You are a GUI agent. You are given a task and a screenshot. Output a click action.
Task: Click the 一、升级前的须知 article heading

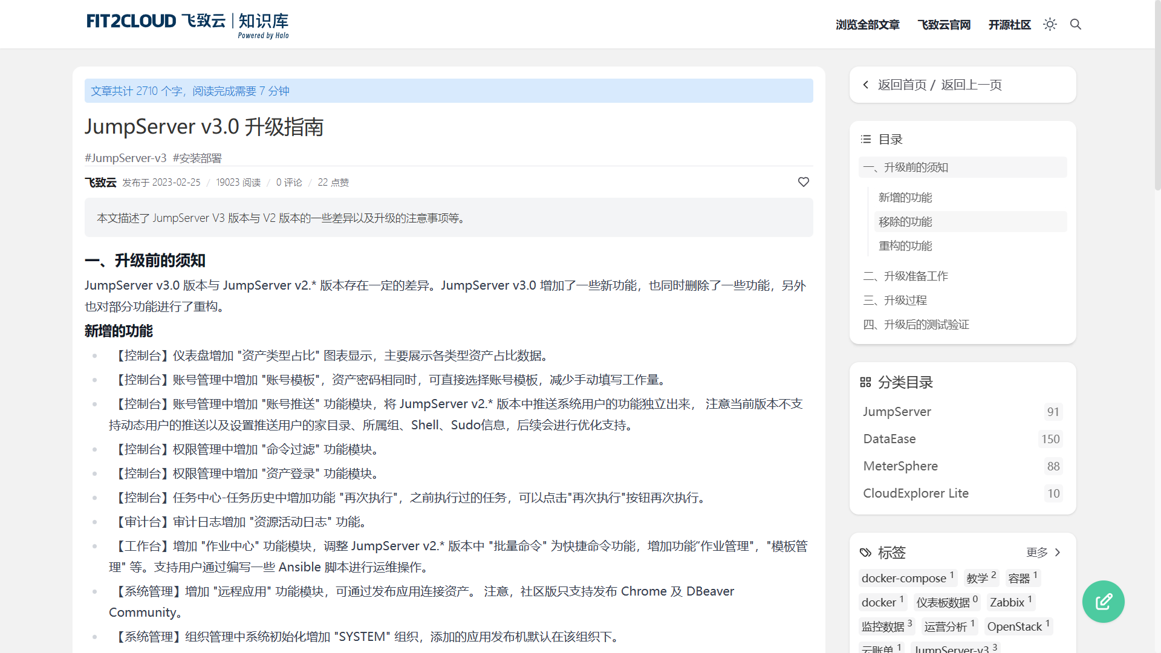click(145, 261)
